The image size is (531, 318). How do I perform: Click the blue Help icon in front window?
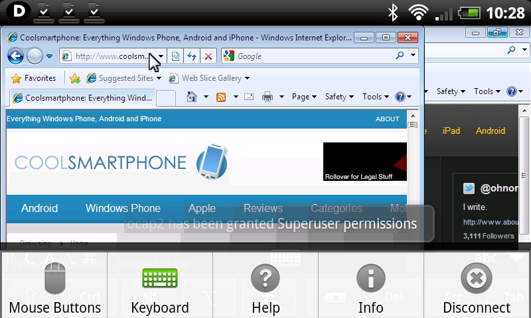click(x=400, y=97)
